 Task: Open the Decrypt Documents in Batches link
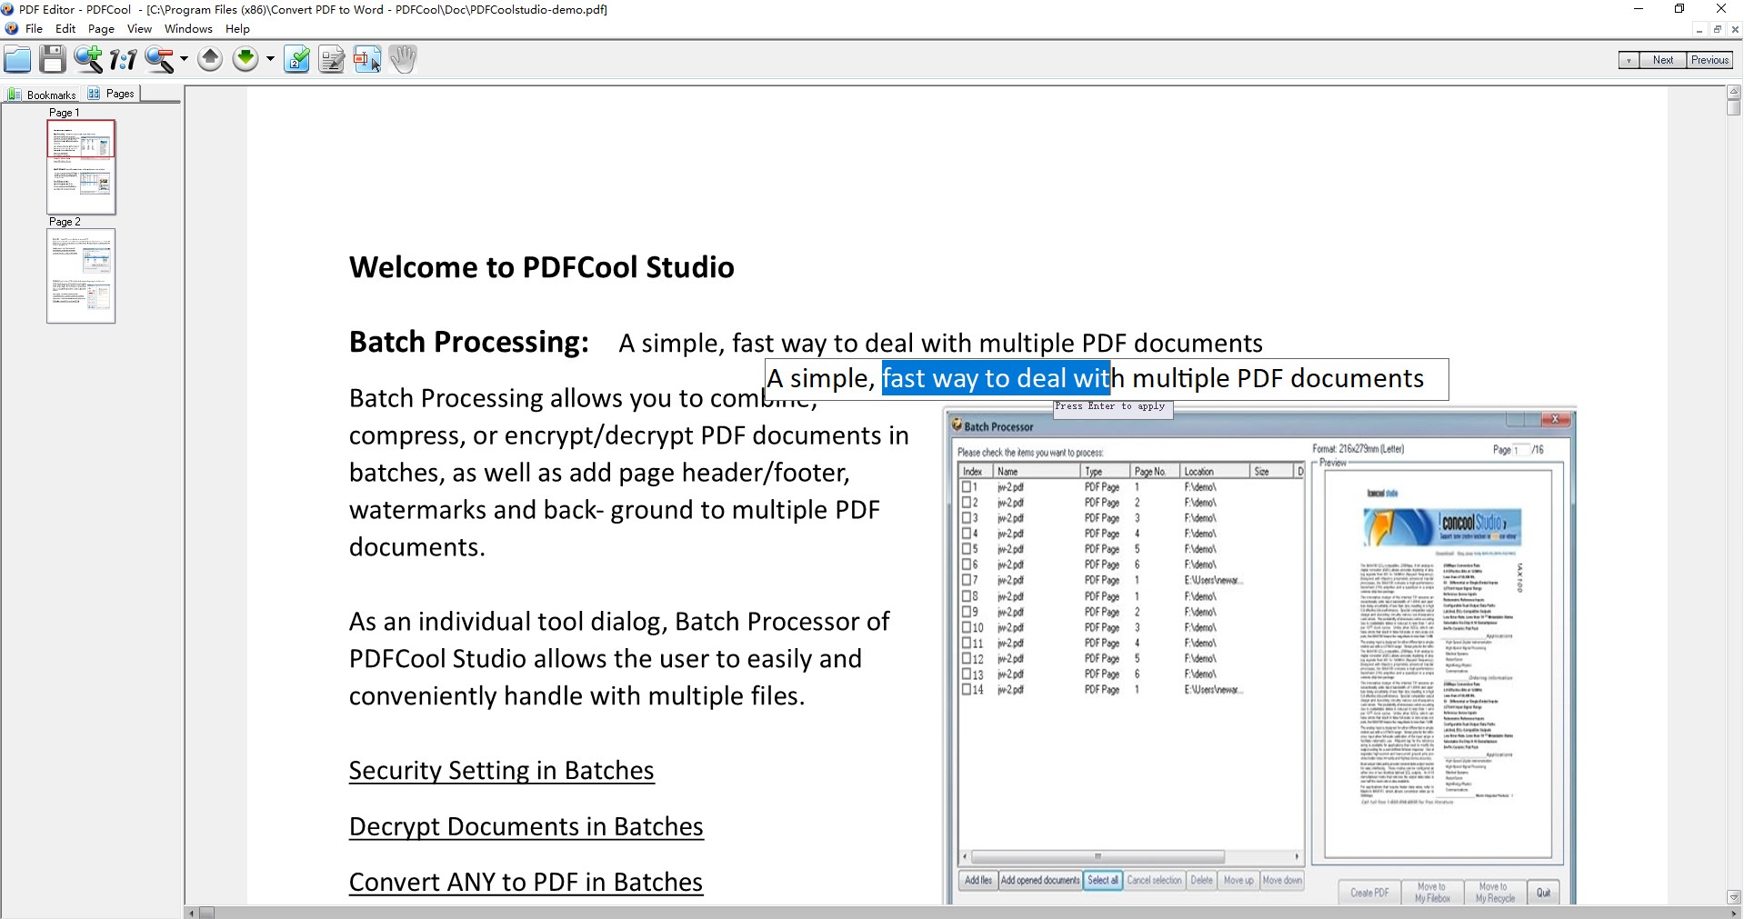pos(526,827)
